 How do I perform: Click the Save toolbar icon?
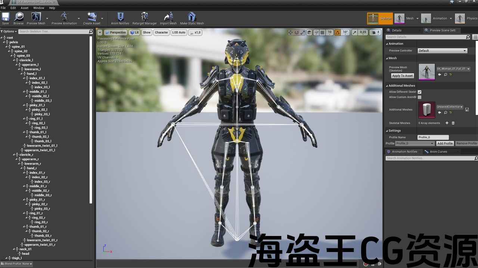(6, 18)
